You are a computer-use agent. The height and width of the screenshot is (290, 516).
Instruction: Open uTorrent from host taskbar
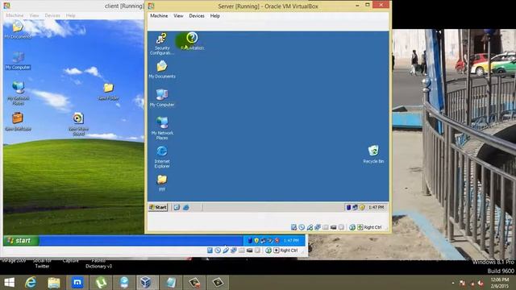click(x=100, y=283)
